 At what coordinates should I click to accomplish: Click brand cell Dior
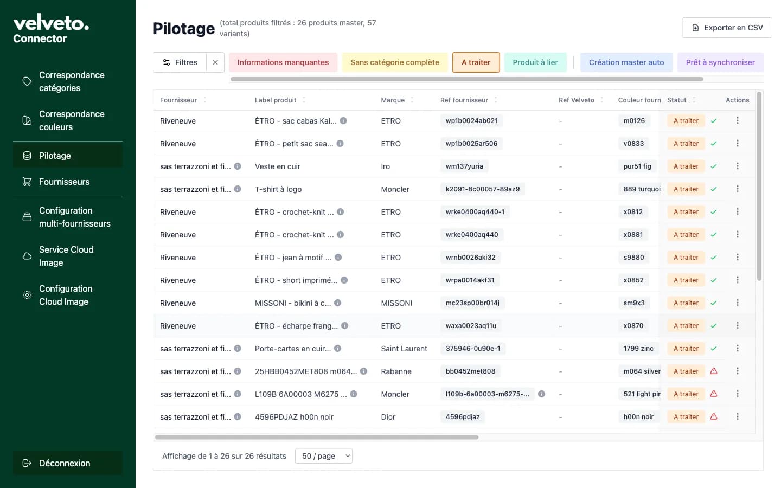388,417
